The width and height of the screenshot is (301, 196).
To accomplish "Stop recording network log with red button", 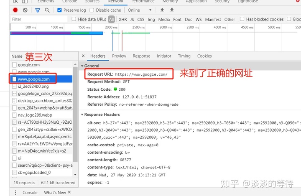I will (x=15, y=10).
